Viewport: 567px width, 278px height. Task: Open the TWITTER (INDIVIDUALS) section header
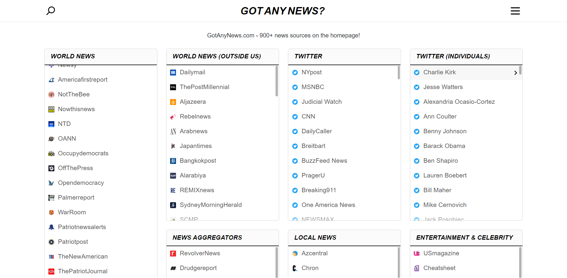[466, 56]
